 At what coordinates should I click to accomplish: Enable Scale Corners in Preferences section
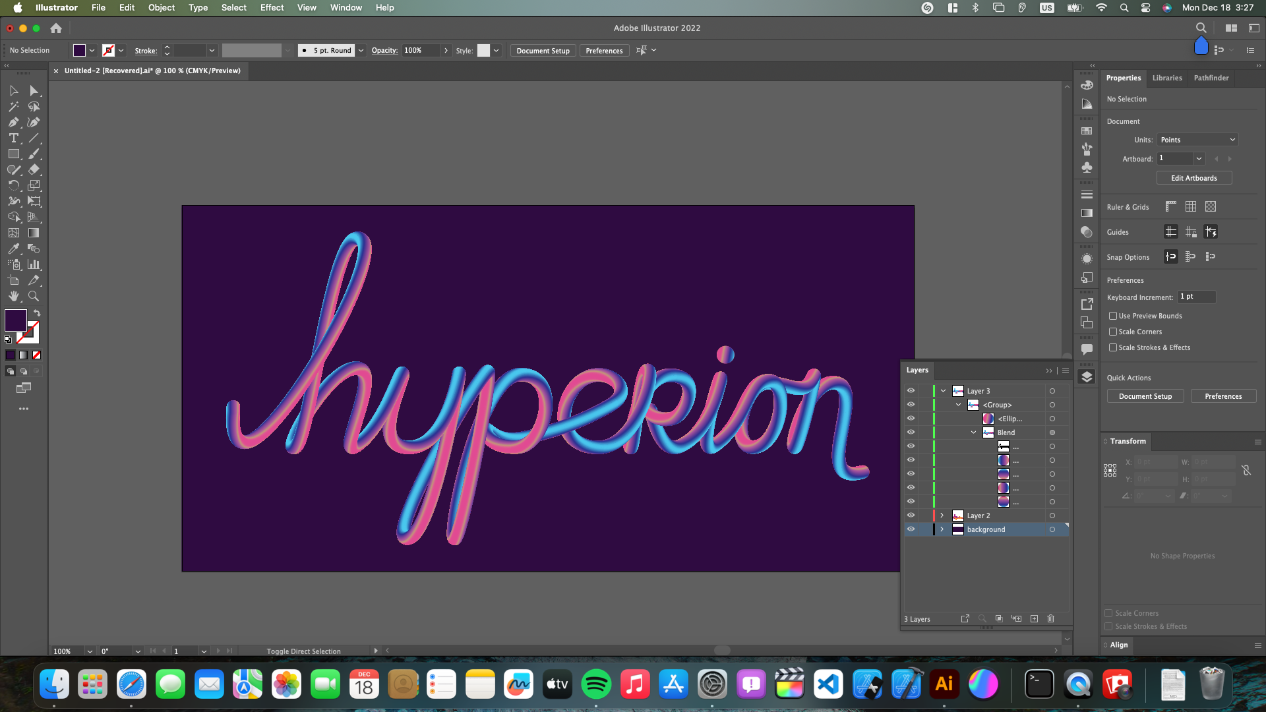pos(1113,332)
